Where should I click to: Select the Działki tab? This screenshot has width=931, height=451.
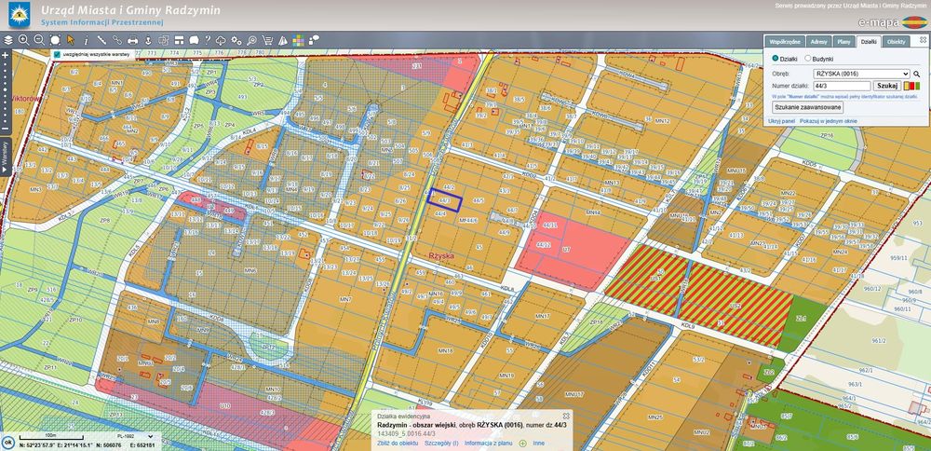tap(868, 42)
